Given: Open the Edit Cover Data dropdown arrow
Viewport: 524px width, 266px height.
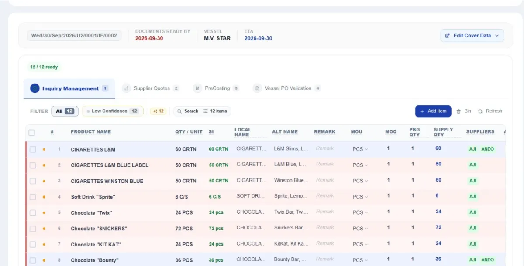Looking at the screenshot, I should (497, 36).
